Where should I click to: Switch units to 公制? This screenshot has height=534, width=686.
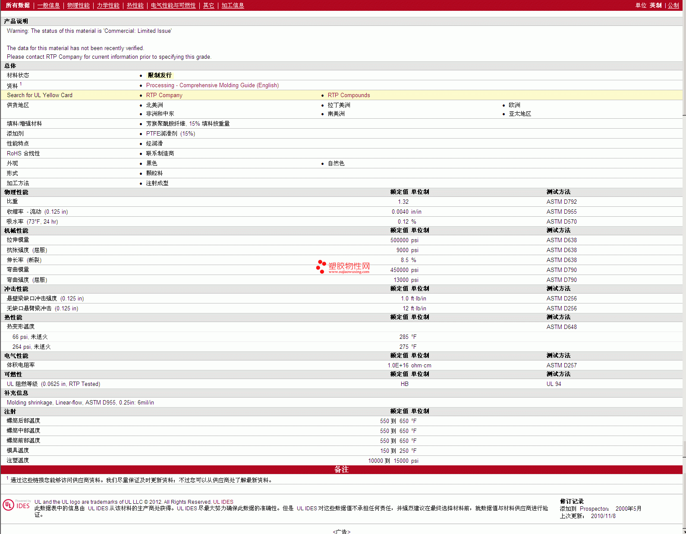click(x=673, y=5)
